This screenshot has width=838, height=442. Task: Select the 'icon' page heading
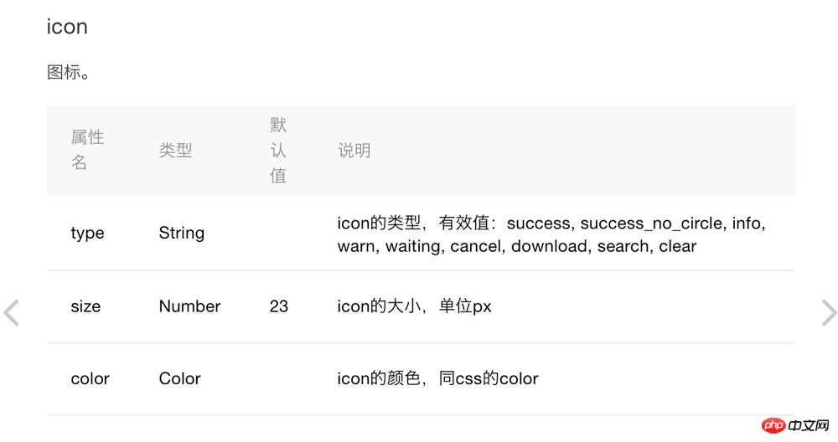coord(67,27)
